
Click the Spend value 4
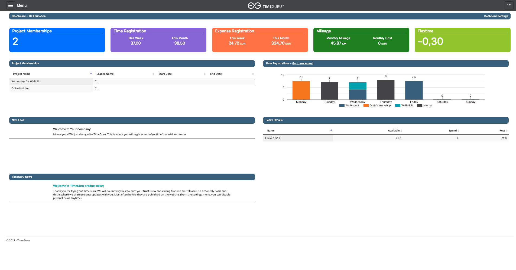457,138
